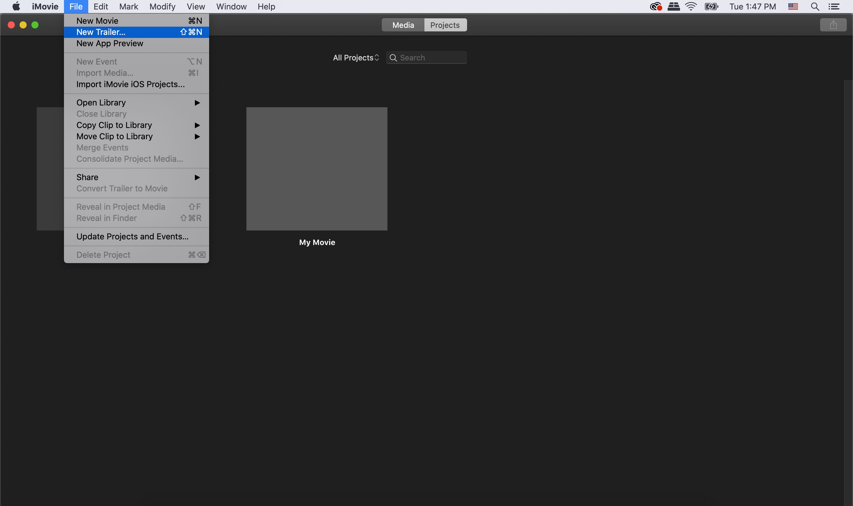
Task: Close the File menu by clicking File
Action: click(x=76, y=7)
